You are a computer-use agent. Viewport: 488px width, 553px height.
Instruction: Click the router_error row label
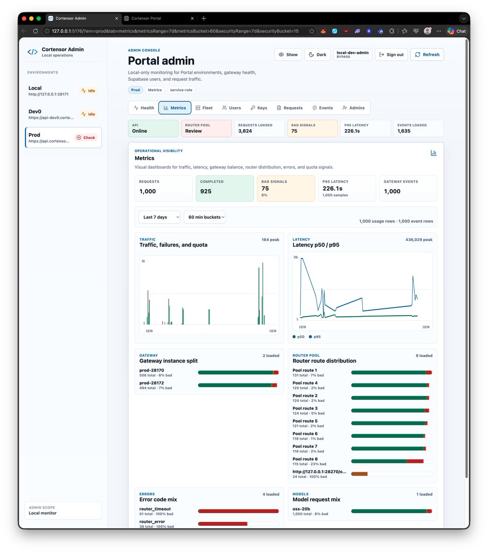(152, 522)
